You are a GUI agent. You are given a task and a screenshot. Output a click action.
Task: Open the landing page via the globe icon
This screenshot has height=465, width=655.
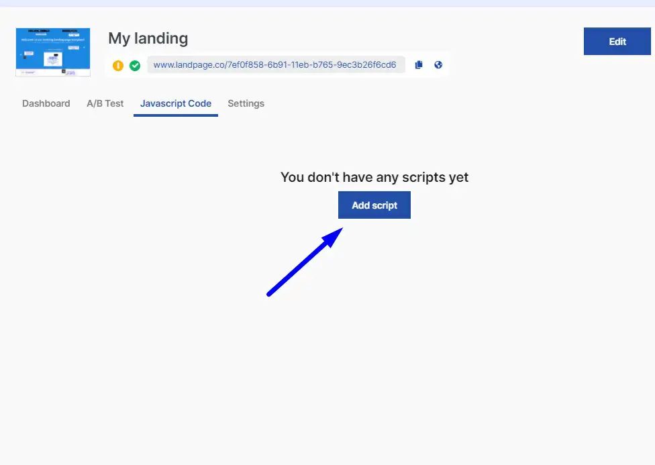[438, 65]
